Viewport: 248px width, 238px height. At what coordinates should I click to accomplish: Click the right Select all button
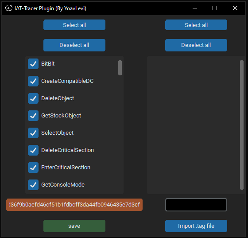point(196,25)
